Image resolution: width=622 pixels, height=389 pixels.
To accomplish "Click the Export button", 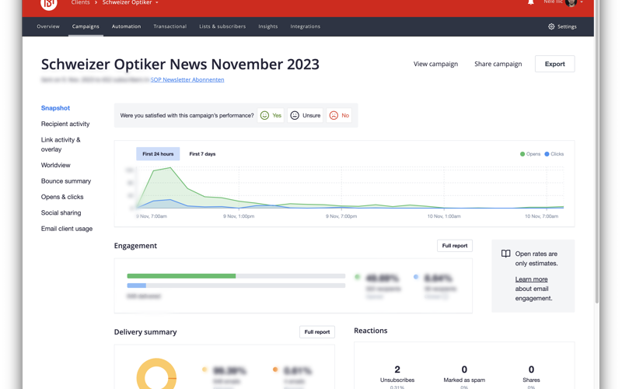I will click(554, 64).
